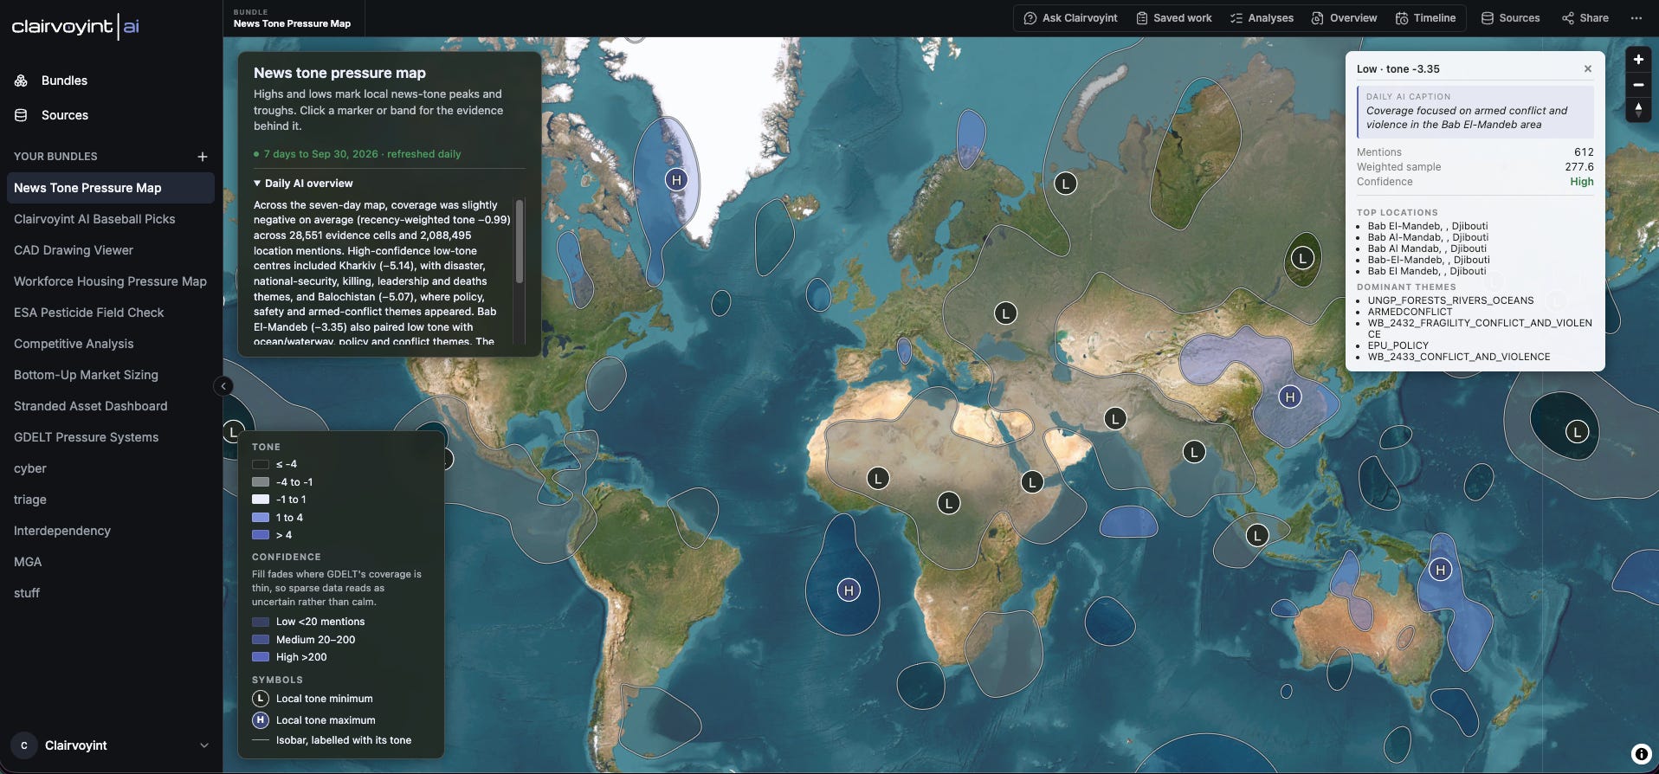The height and width of the screenshot is (774, 1659).
Task: Open Workforce Housing Pressure Map bundle
Action: pos(111,281)
